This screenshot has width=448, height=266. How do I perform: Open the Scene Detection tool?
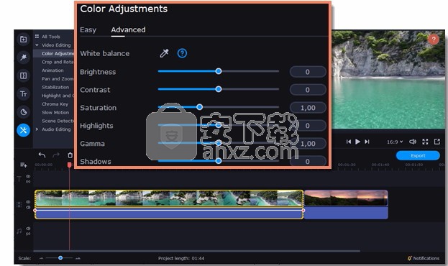tap(58, 121)
